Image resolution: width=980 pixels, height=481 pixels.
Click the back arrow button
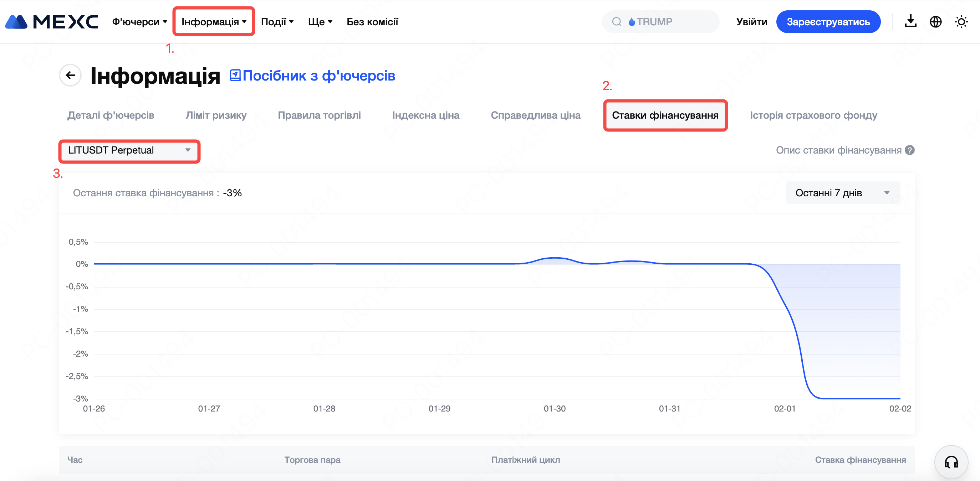tap(70, 75)
